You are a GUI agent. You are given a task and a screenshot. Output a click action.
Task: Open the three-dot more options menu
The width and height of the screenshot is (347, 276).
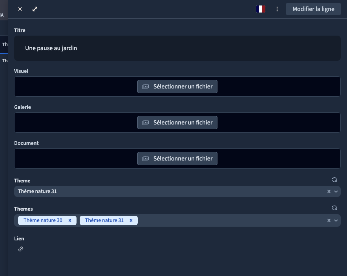pos(277,9)
